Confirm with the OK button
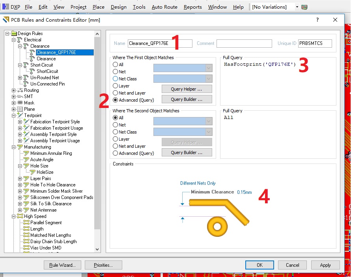 pyautogui.click(x=260, y=265)
